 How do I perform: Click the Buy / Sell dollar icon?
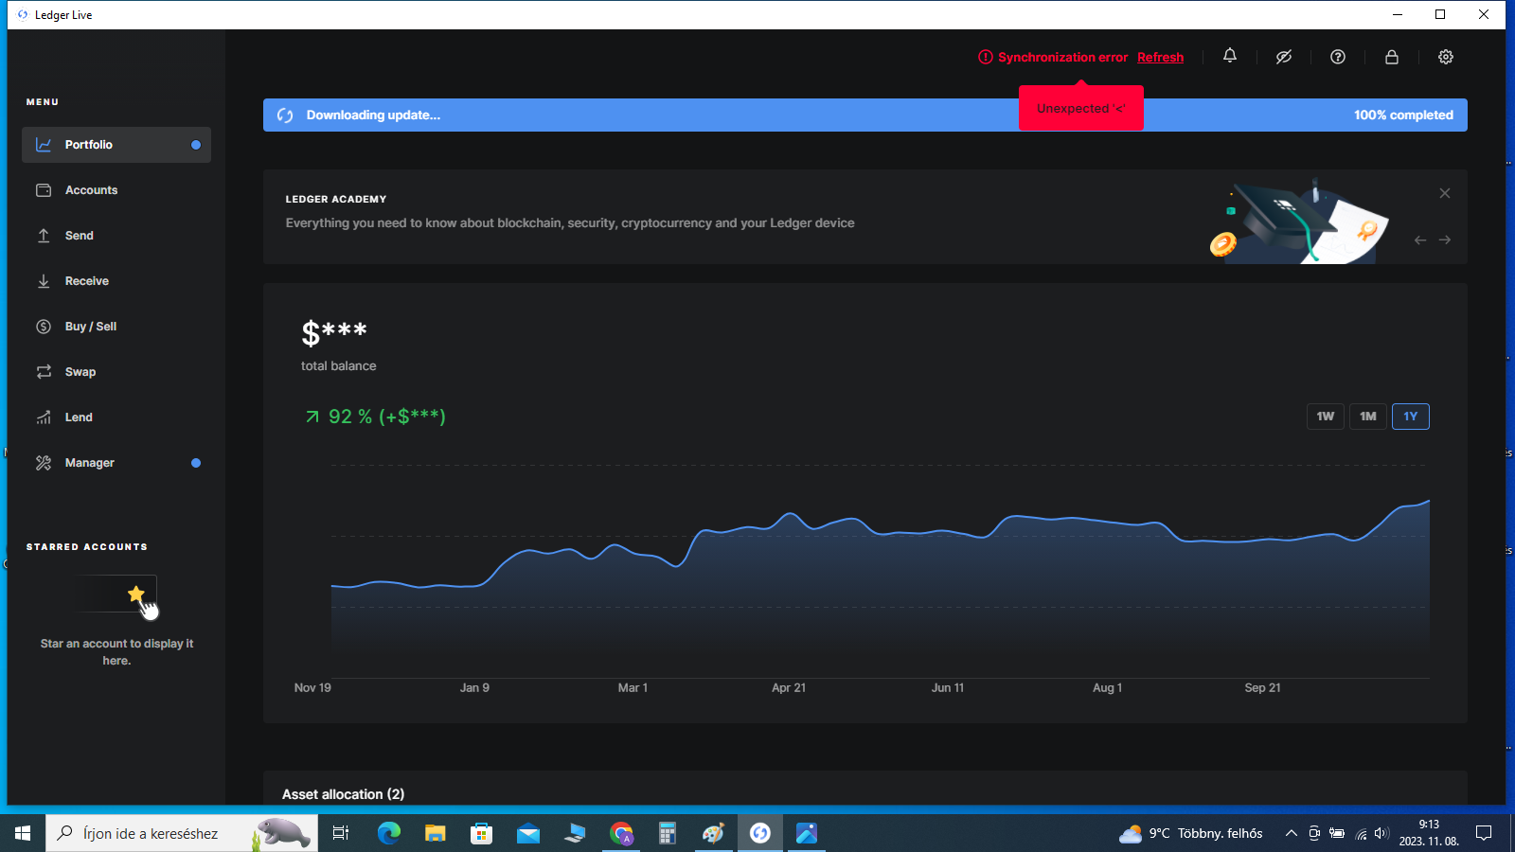tap(44, 327)
